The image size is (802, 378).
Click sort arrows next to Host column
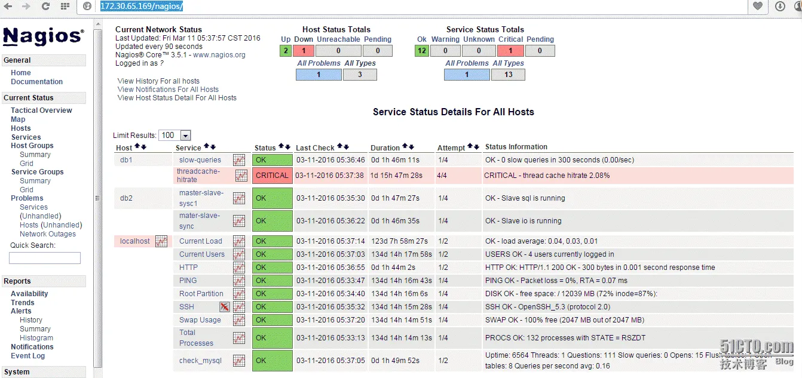pyautogui.click(x=140, y=147)
